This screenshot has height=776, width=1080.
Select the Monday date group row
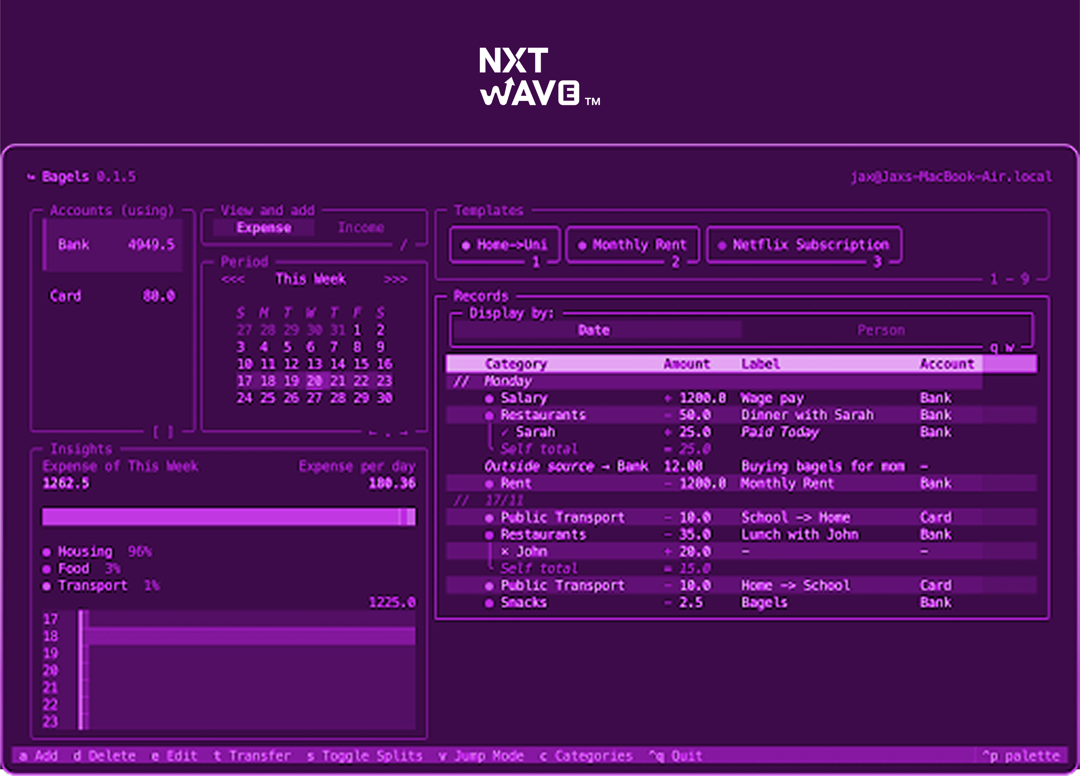[714, 381]
